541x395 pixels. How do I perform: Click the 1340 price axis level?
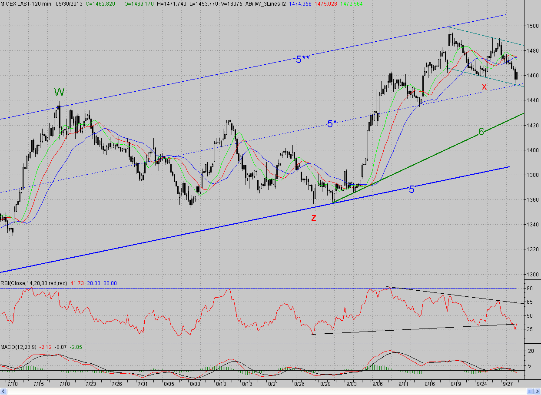(x=533, y=225)
